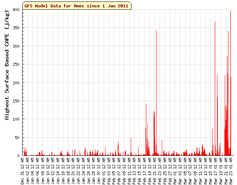Click the tallest red bar peaking near 400
The height and width of the screenshot is (185, 237).
click(230, 83)
